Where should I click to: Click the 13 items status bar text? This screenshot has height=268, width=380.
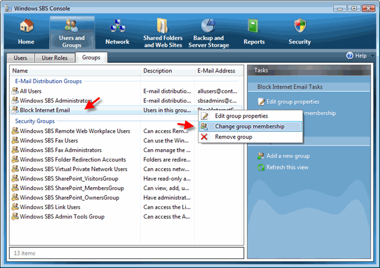[x=24, y=253]
